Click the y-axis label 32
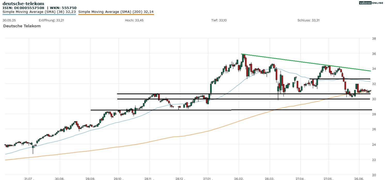 pyautogui.click(x=374, y=84)
